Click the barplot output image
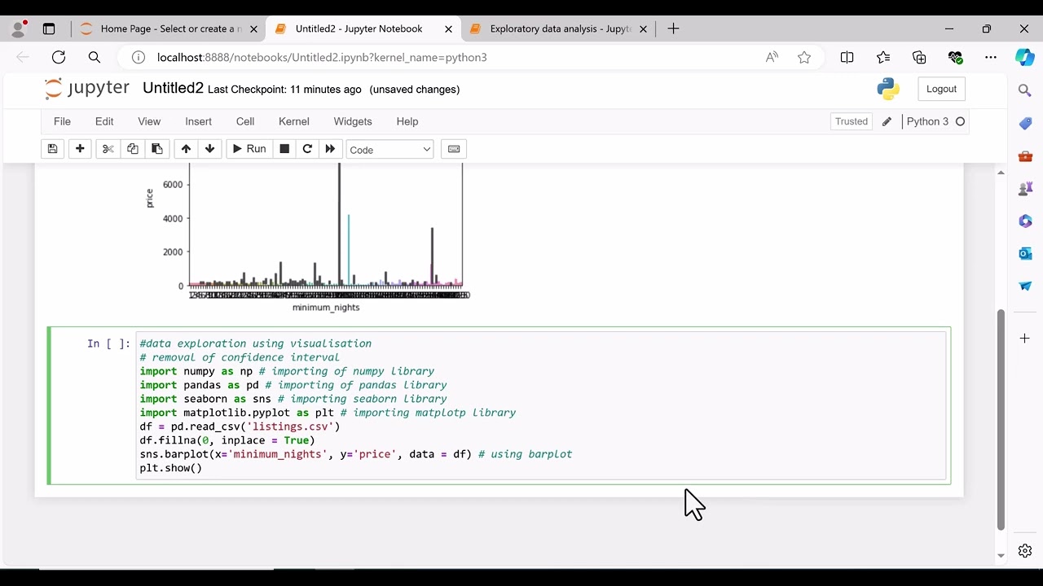This screenshot has width=1043, height=586. (x=308, y=238)
